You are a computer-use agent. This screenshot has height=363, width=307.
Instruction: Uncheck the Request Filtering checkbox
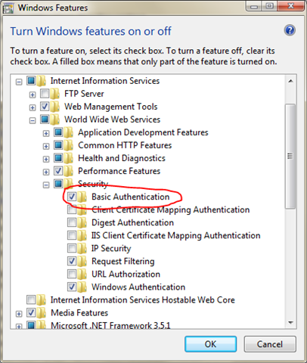coord(72,261)
